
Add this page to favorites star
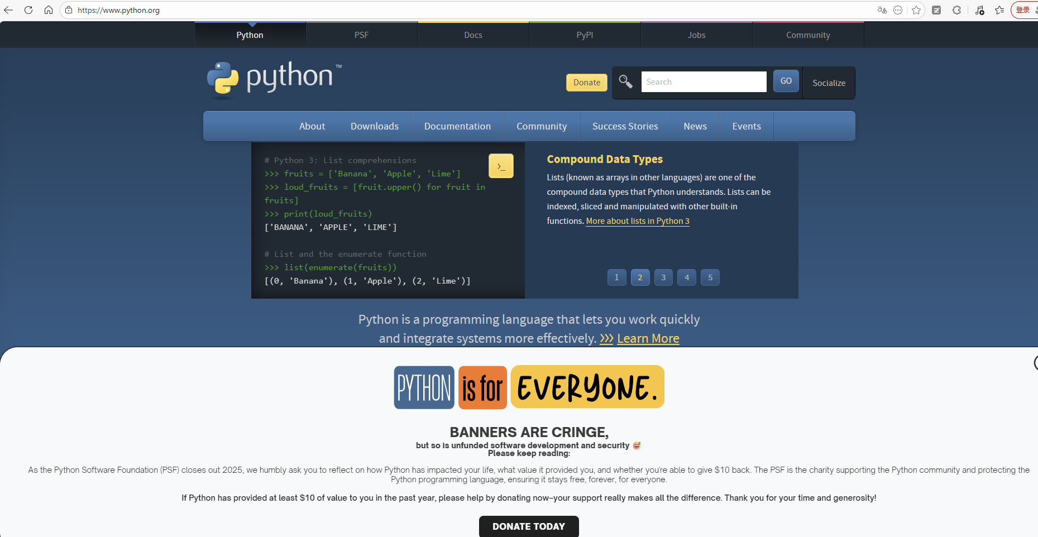coord(916,10)
